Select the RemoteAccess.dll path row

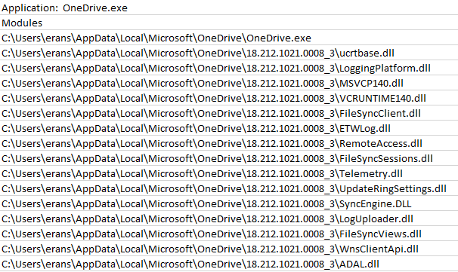tap(229, 143)
